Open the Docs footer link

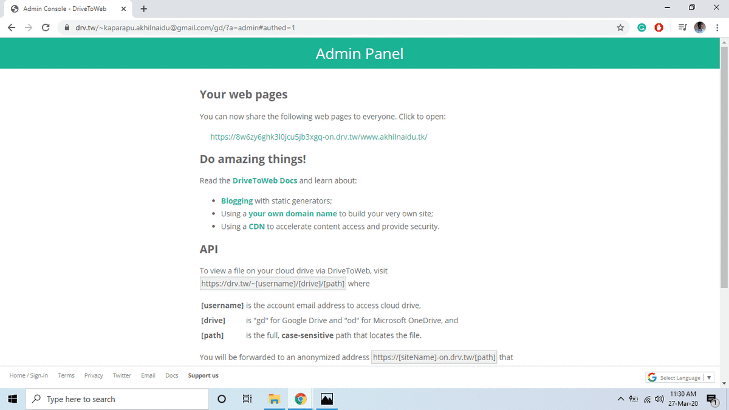pyautogui.click(x=172, y=375)
